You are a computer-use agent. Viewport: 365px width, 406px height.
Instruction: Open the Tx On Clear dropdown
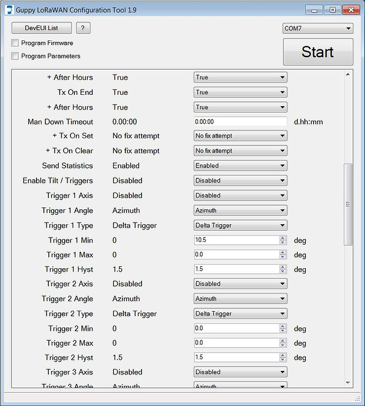point(240,150)
